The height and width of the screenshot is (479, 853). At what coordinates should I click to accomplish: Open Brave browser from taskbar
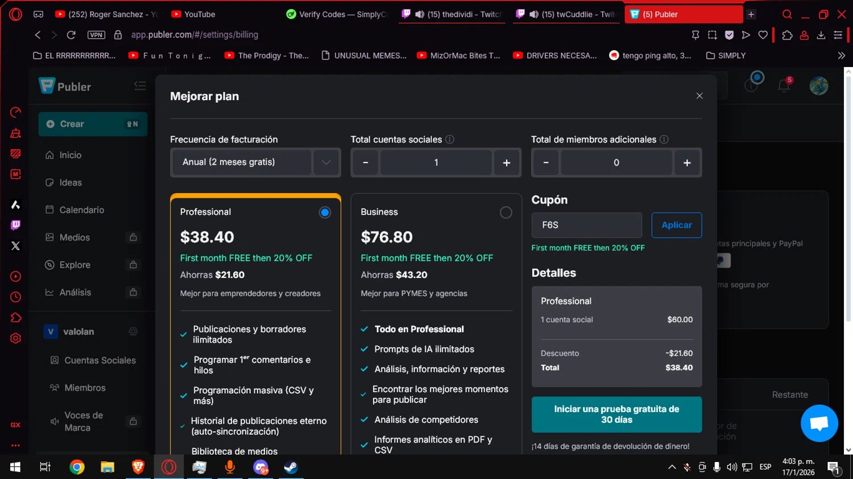(138, 467)
